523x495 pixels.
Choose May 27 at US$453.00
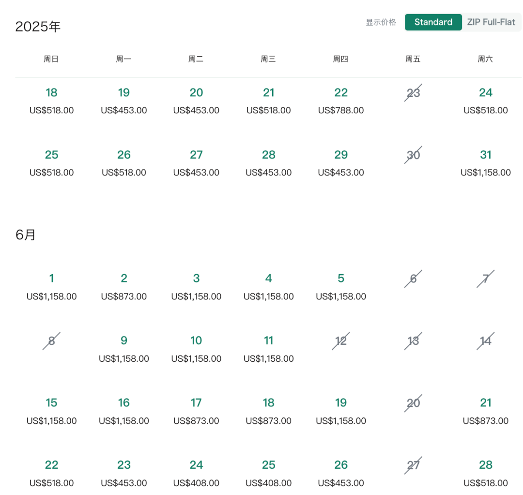tap(196, 163)
